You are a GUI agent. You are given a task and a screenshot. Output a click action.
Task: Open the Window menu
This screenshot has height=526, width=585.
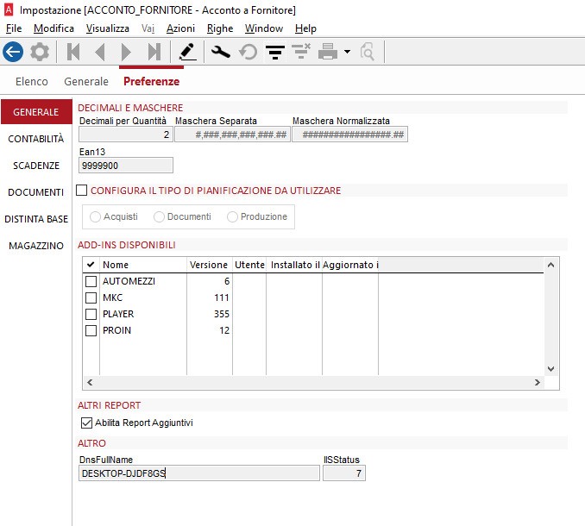[264, 28]
